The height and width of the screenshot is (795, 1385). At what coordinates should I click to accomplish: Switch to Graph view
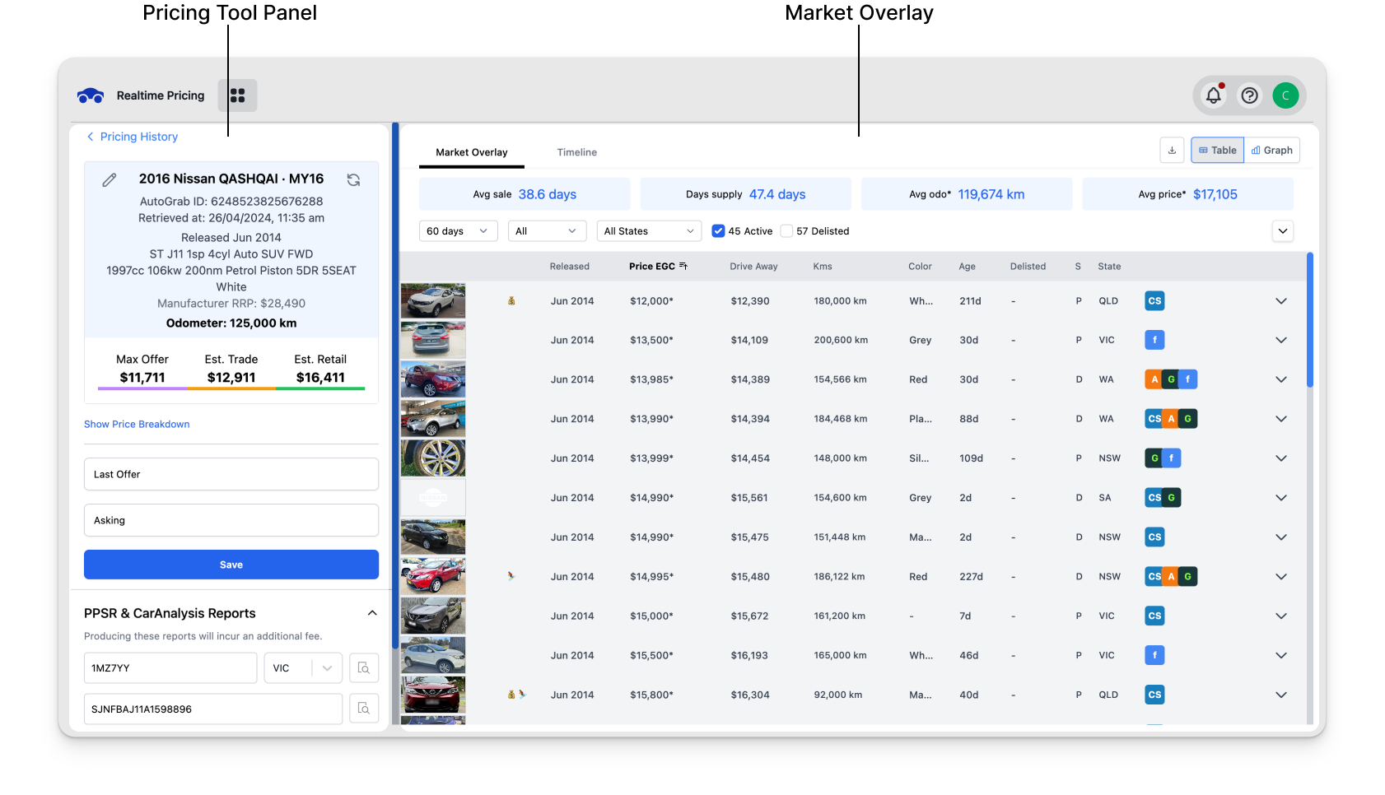pyautogui.click(x=1271, y=150)
